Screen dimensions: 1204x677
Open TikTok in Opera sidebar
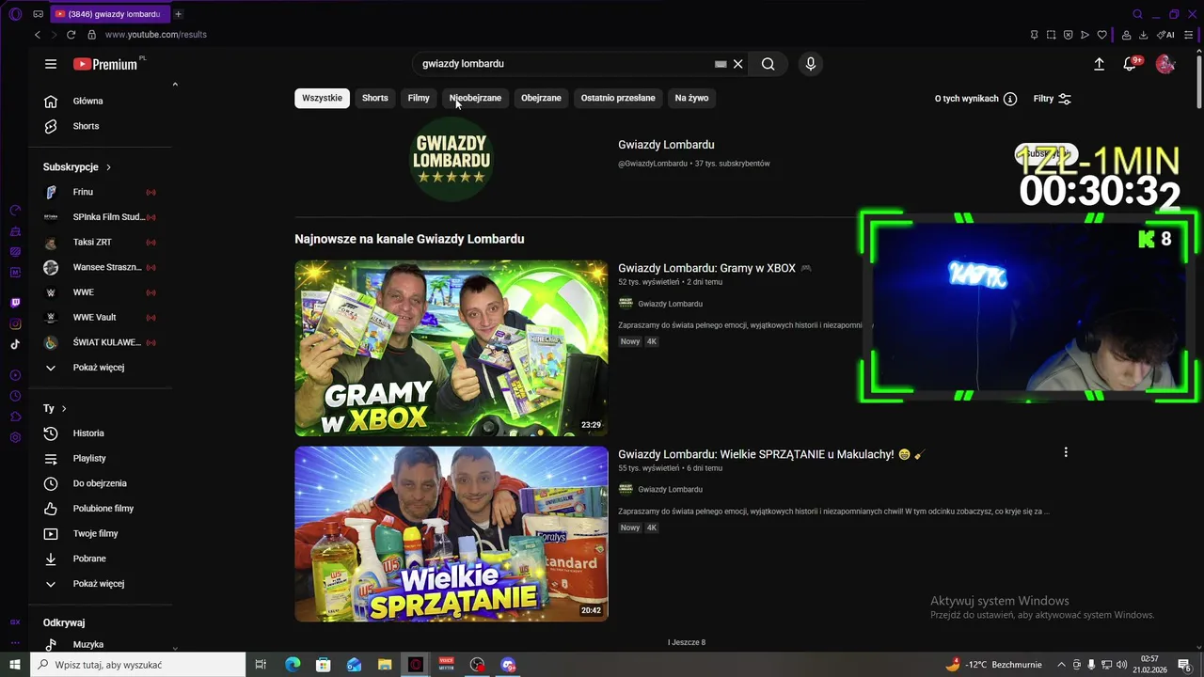click(15, 344)
